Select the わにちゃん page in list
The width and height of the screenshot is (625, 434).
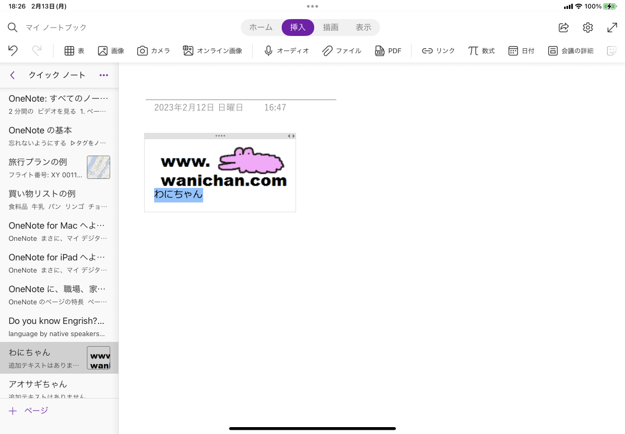59,358
